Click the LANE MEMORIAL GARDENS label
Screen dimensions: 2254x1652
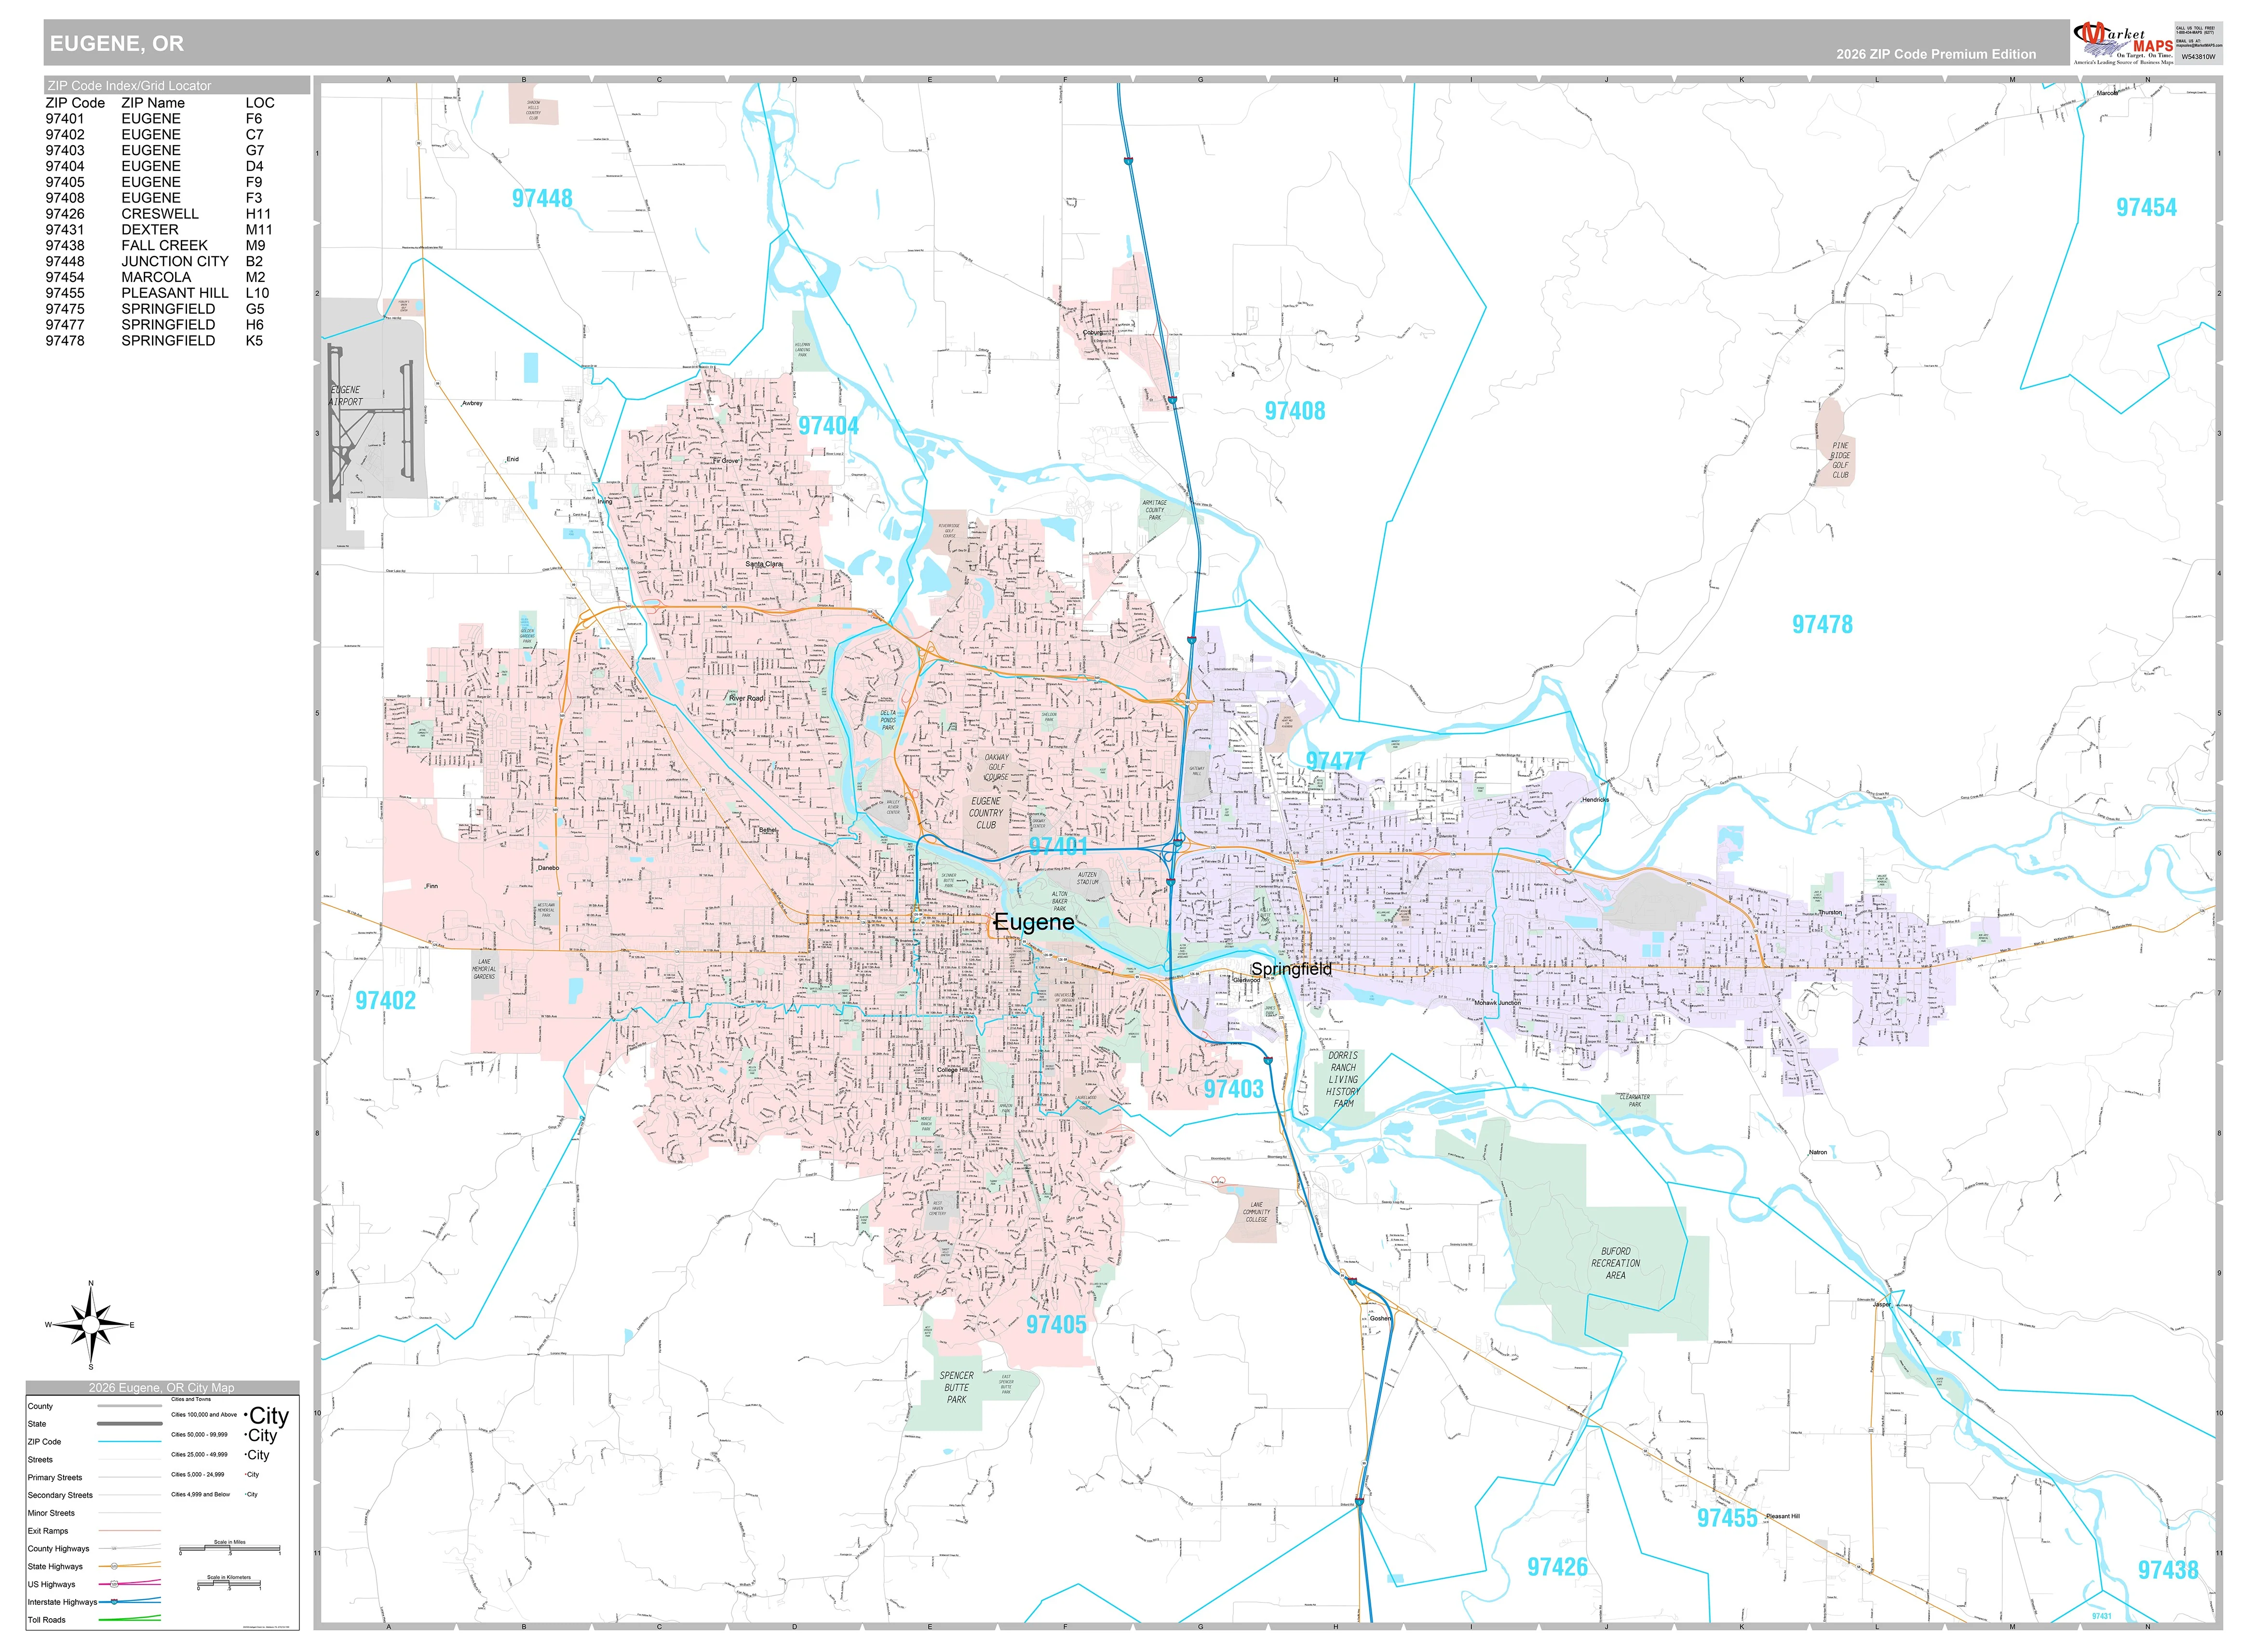click(484, 969)
